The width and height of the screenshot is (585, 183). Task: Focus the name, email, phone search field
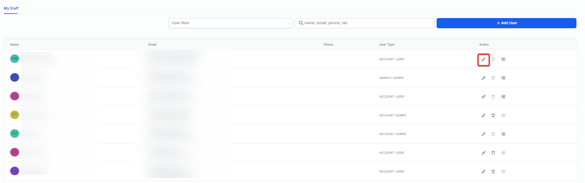[367, 23]
